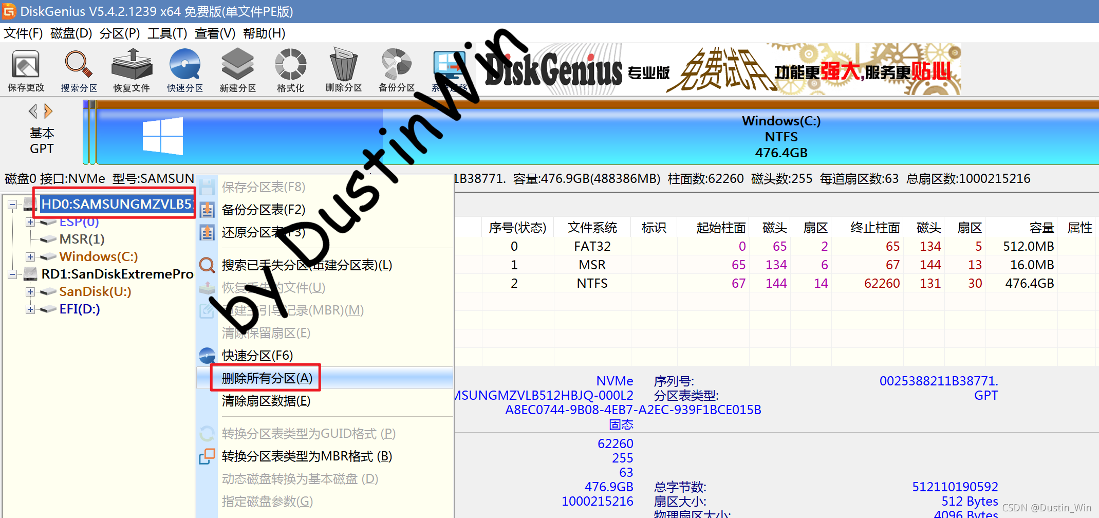The height and width of the screenshot is (518, 1099).
Task: Click the icon beside 转换分区表类型为MBR格式
Action: point(207,456)
